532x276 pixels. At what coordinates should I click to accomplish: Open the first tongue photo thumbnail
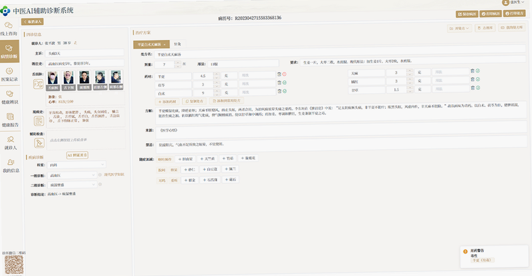point(53,77)
